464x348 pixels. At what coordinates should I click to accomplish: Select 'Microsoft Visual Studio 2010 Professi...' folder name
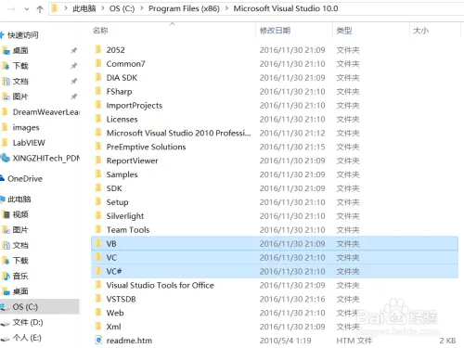tap(179, 133)
